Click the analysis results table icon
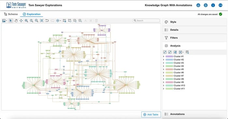This screenshot has height=119, width=228. (187, 52)
